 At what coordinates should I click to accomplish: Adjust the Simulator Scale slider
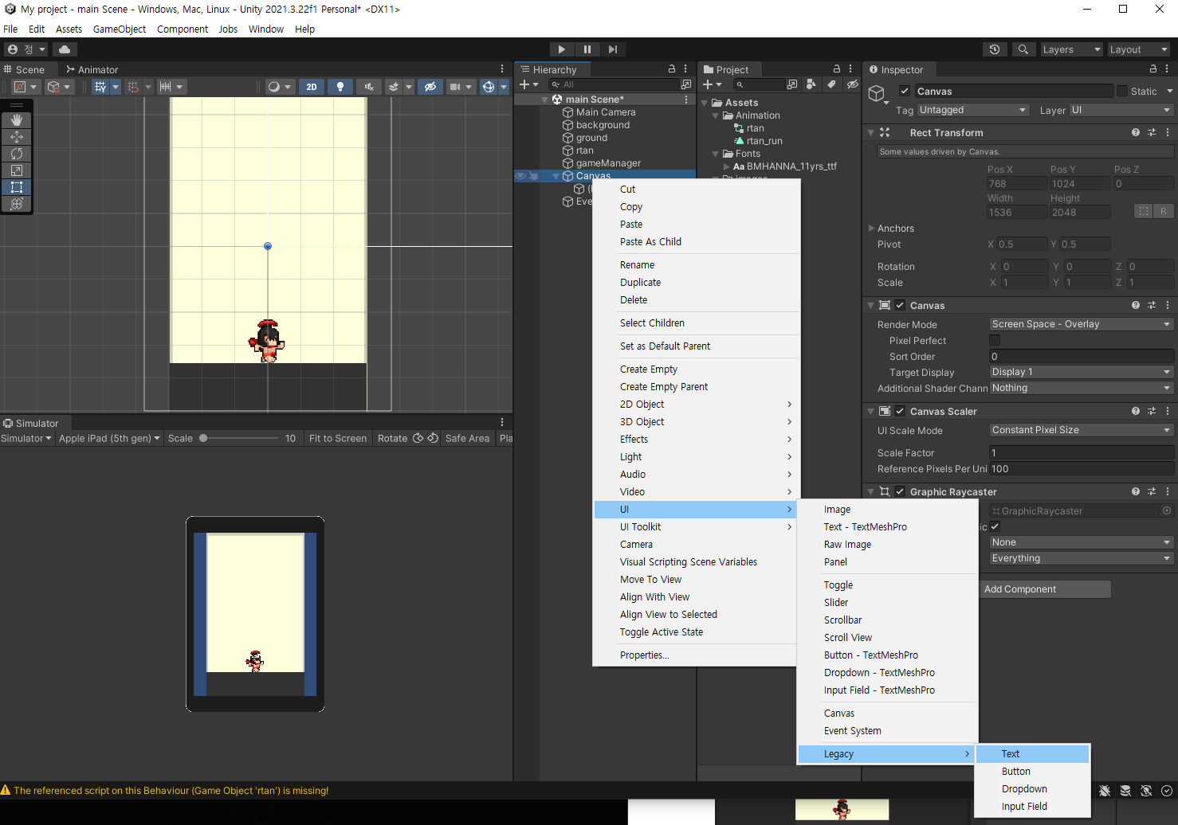click(238, 438)
